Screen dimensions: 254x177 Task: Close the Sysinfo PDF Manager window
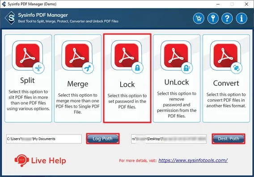(x=246, y=4)
